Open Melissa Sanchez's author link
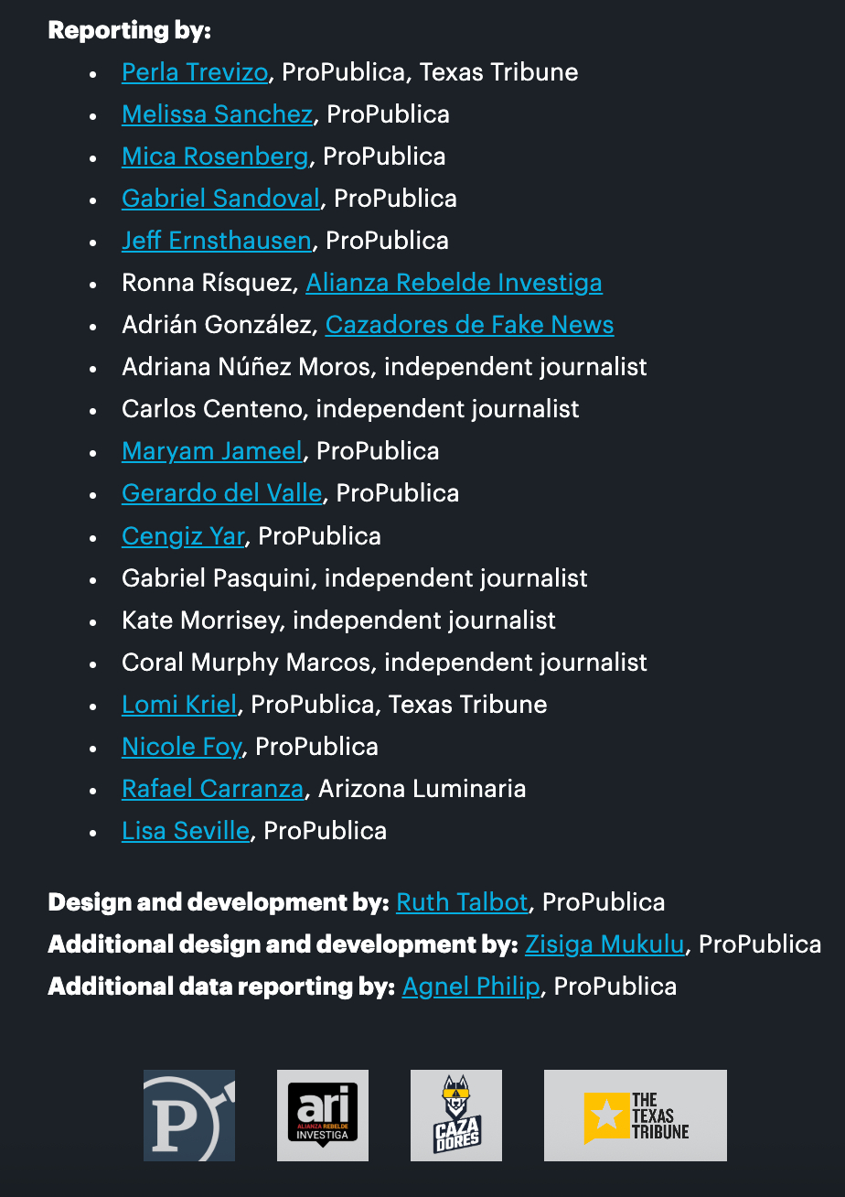This screenshot has height=1197, width=845. pos(217,114)
